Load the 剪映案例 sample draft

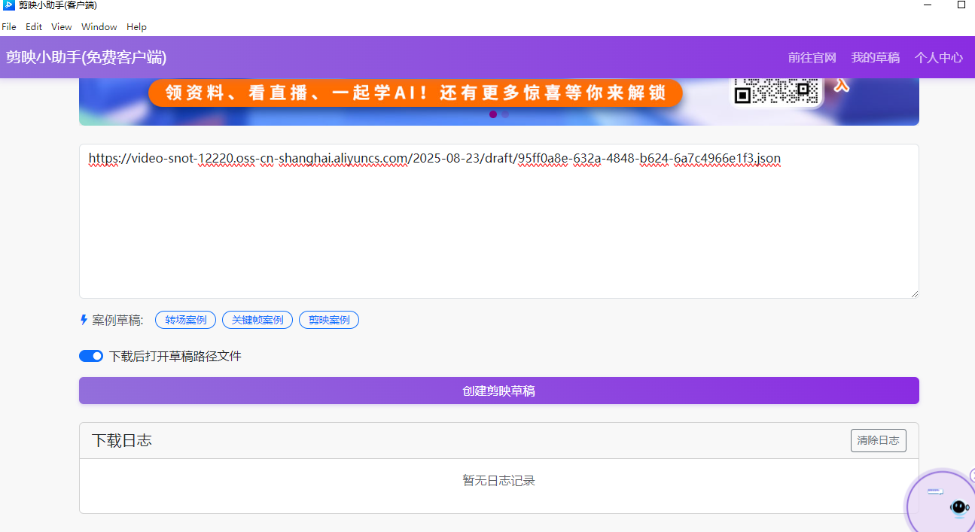tap(329, 320)
